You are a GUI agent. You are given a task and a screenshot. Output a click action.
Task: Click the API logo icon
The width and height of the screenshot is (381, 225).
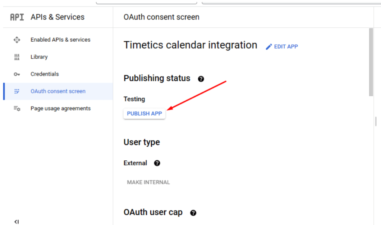pyautogui.click(x=17, y=17)
